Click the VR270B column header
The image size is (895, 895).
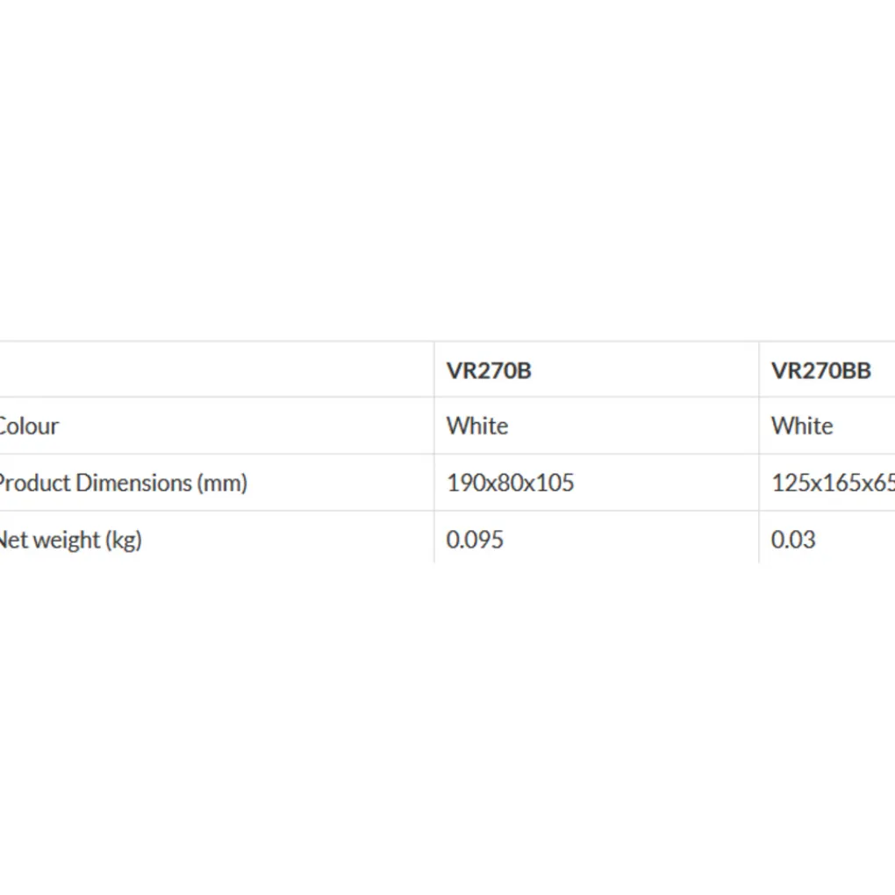click(x=489, y=370)
